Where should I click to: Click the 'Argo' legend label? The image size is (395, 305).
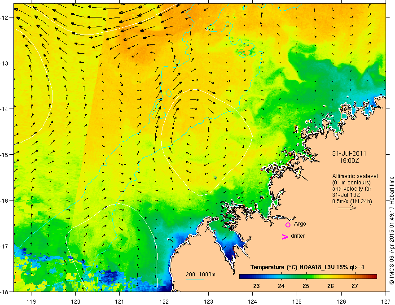click(x=300, y=224)
